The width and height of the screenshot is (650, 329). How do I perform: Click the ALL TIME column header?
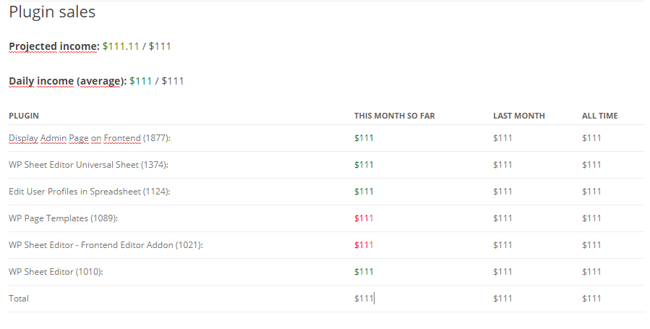tap(600, 116)
